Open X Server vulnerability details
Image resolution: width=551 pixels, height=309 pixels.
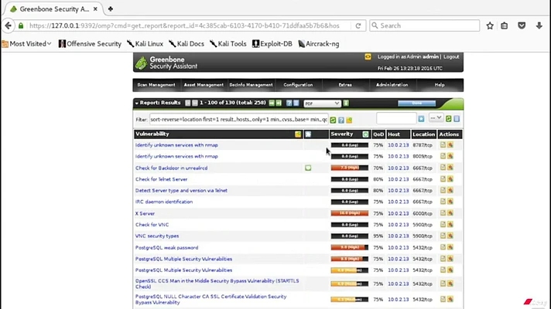click(x=145, y=213)
